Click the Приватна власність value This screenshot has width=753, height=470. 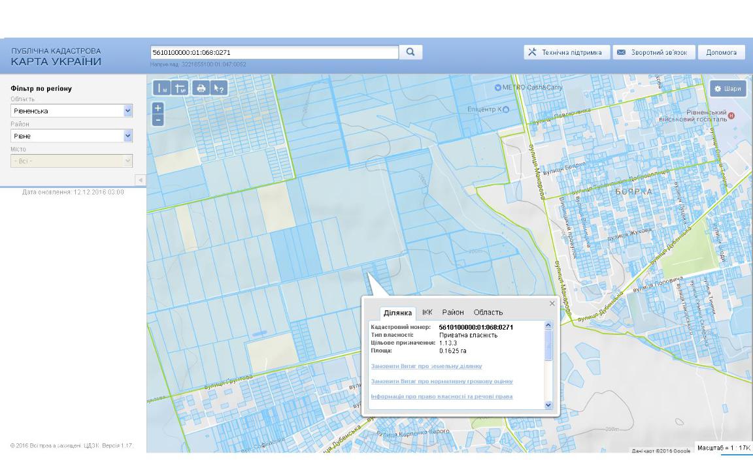point(468,336)
